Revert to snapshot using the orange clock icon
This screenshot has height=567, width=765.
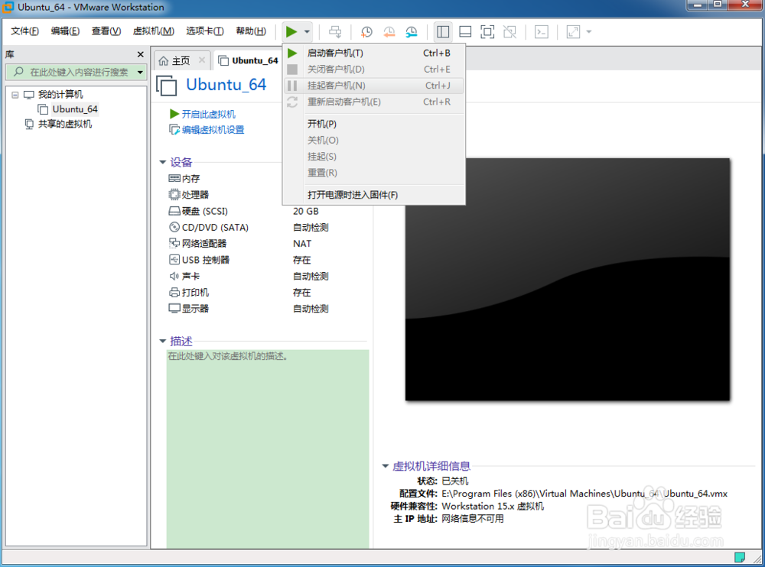pos(389,31)
